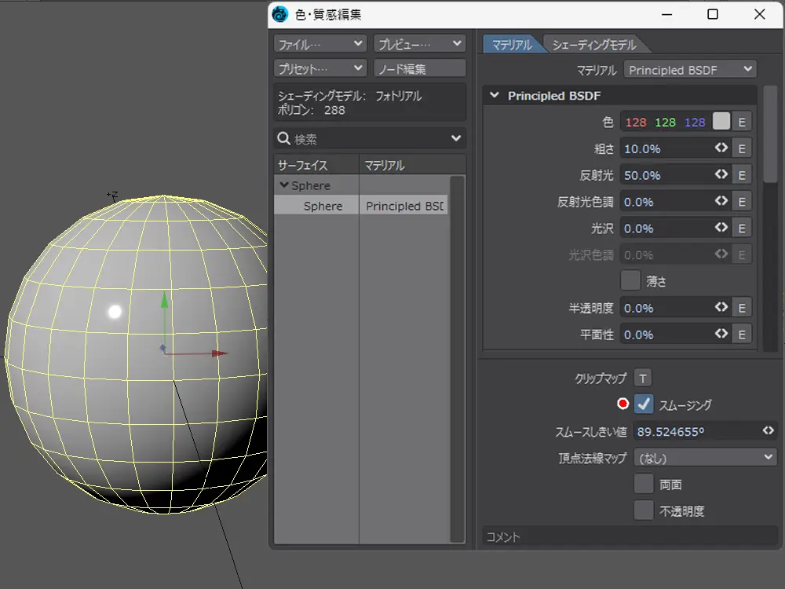This screenshot has width=785, height=589.
Task: Click the E envelope button for 色 (Color)
Action: [x=742, y=122]
